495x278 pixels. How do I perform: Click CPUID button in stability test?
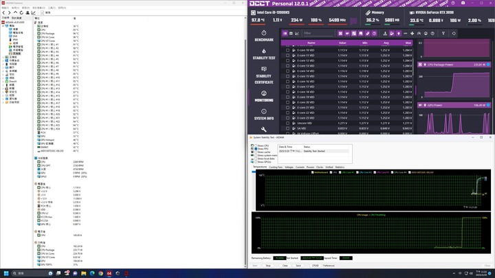(315, 266)
